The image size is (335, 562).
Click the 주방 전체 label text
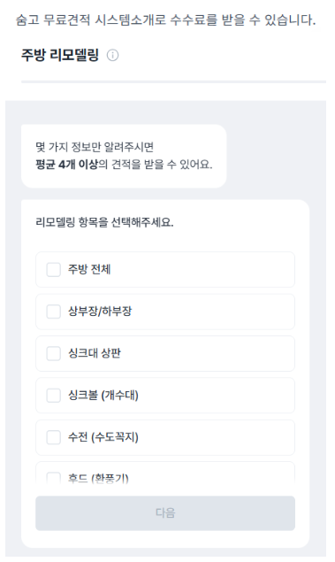[x=89, y=269]
